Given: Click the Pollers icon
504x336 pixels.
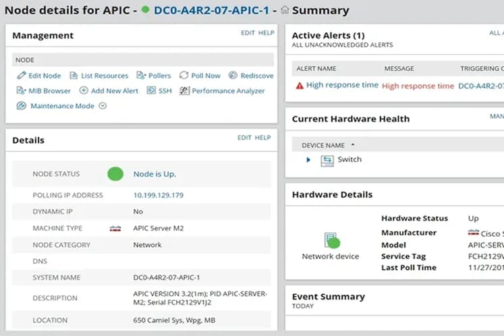Looking at the screenshot, I should click(x=141, y=76).
